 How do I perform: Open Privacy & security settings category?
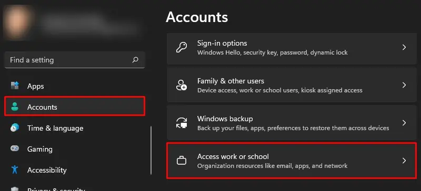[x=75, y=188]
